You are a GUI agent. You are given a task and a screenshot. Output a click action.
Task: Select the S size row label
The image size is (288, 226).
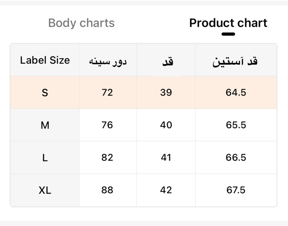45,93
